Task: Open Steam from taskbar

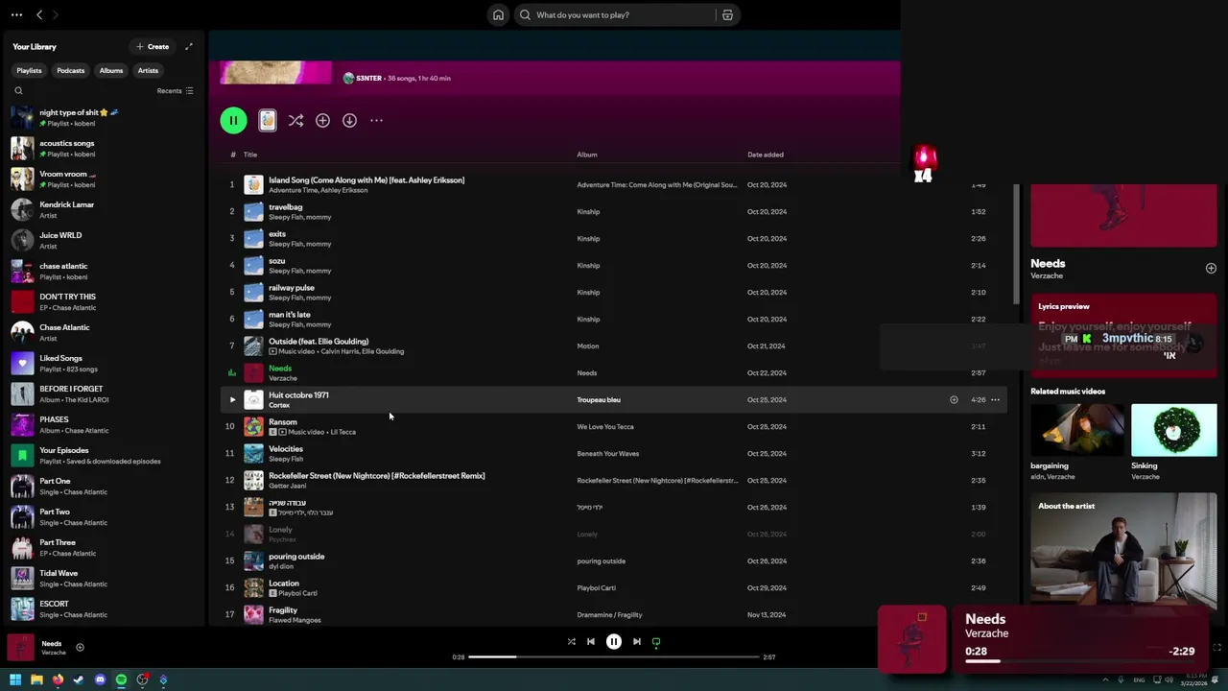Action: tap(79, 680)
